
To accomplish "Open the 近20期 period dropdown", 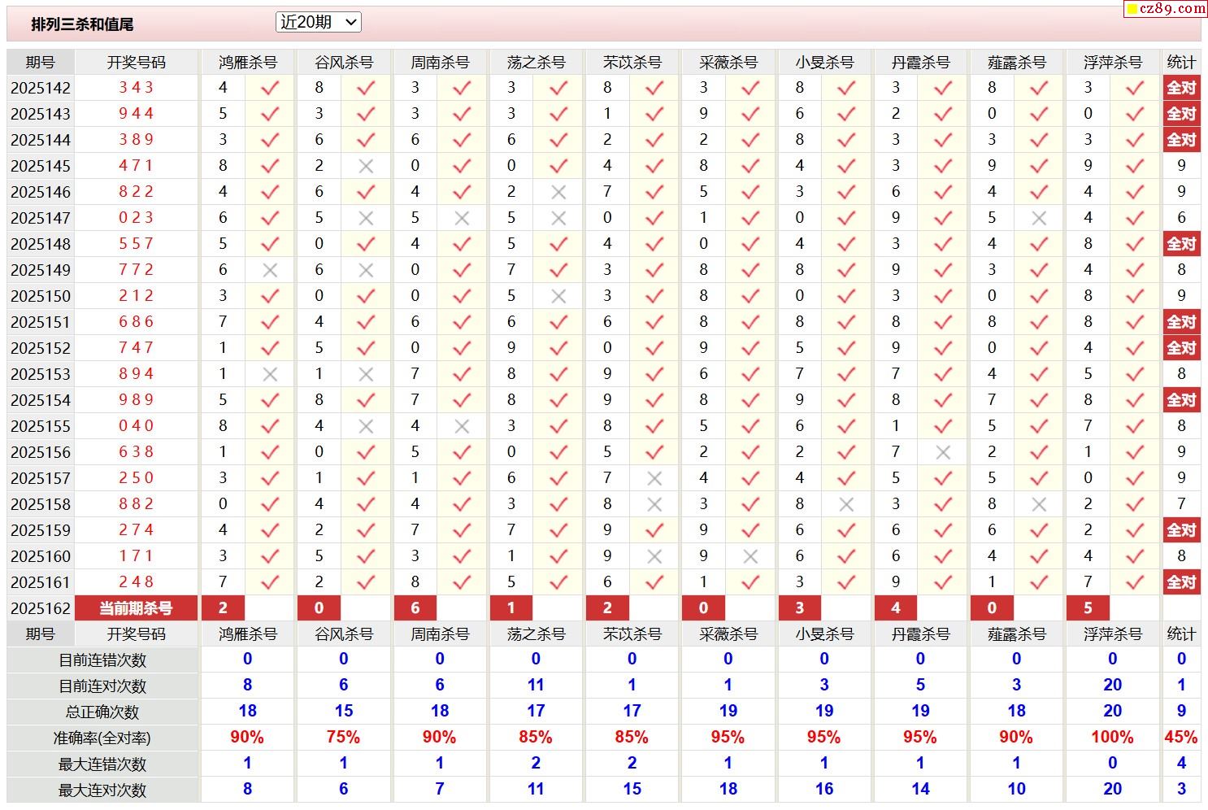I will pos(319,23).
